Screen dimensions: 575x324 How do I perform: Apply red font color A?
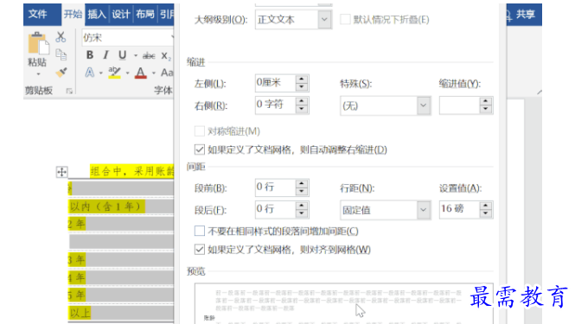pyautogui.click(x=141, y=73)
